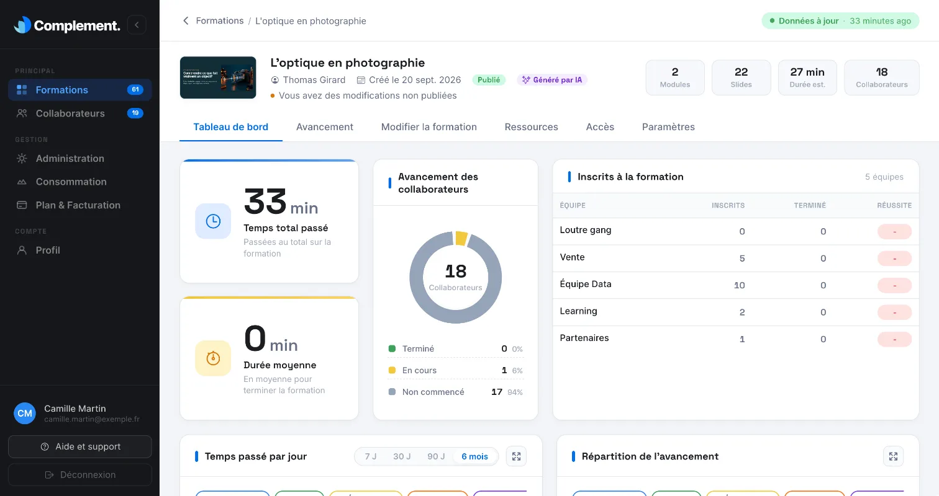Click the Généré par IA badge
The image size is (939, 496).
(x=552, y=80)
